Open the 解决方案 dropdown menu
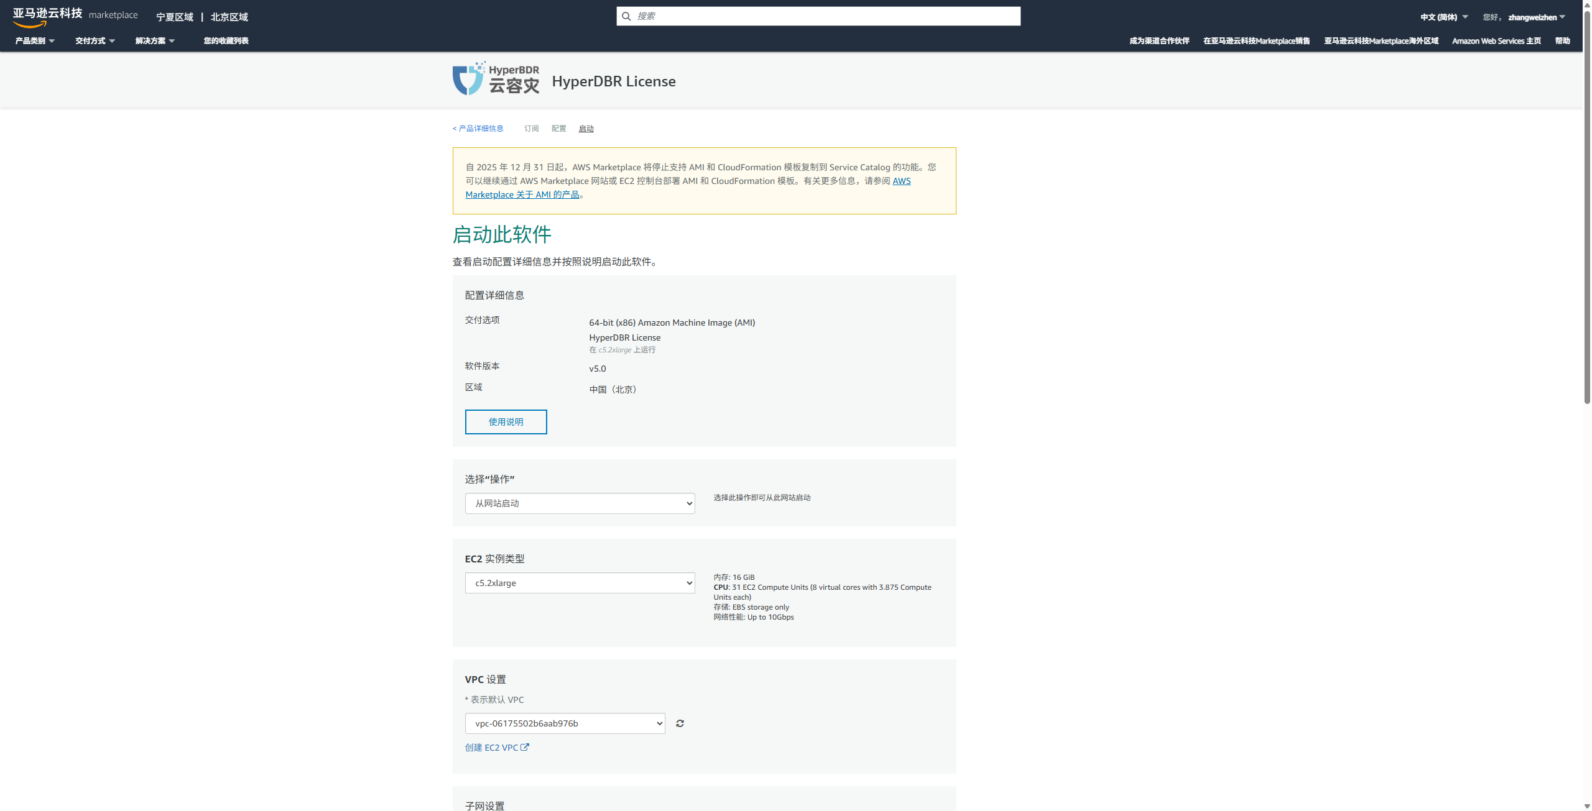Viewport: 1592px width, 811px height. (155, 41)
